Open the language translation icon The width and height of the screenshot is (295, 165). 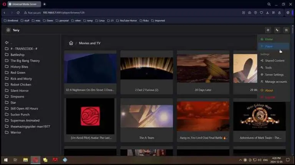click(x=277, y=30)
